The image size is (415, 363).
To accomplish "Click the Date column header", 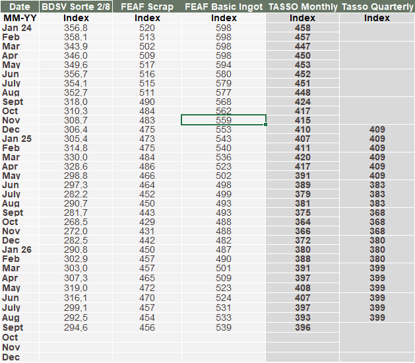I will point(20,7).
